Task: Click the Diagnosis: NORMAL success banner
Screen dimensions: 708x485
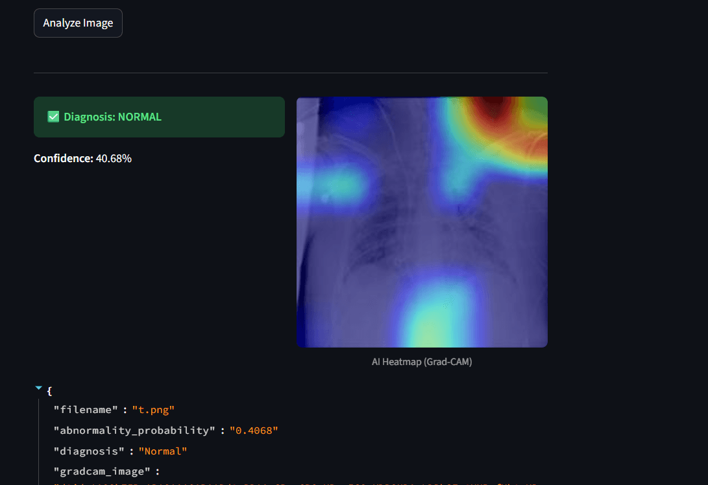Action: tap(160, 117)
